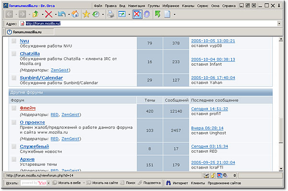Click the Подсветка highlight button
This screenshot has height=191, width=288.
click(x=149, y=183)
